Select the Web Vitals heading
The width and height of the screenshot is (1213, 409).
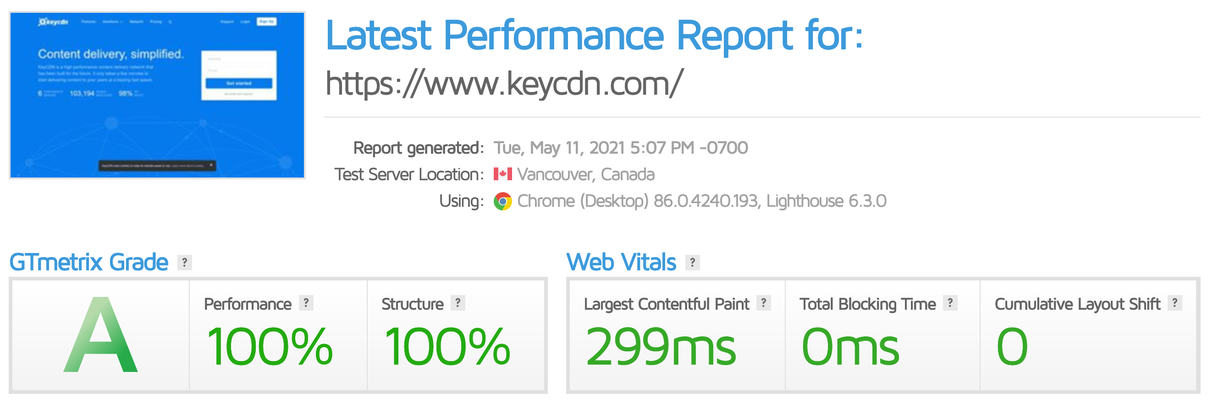(621, 262)
